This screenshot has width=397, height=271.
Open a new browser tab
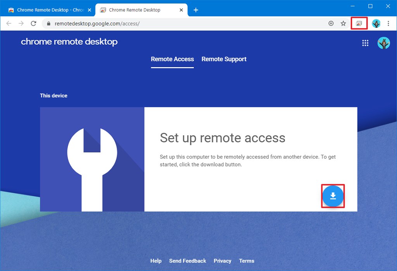[x=196, y=10]
